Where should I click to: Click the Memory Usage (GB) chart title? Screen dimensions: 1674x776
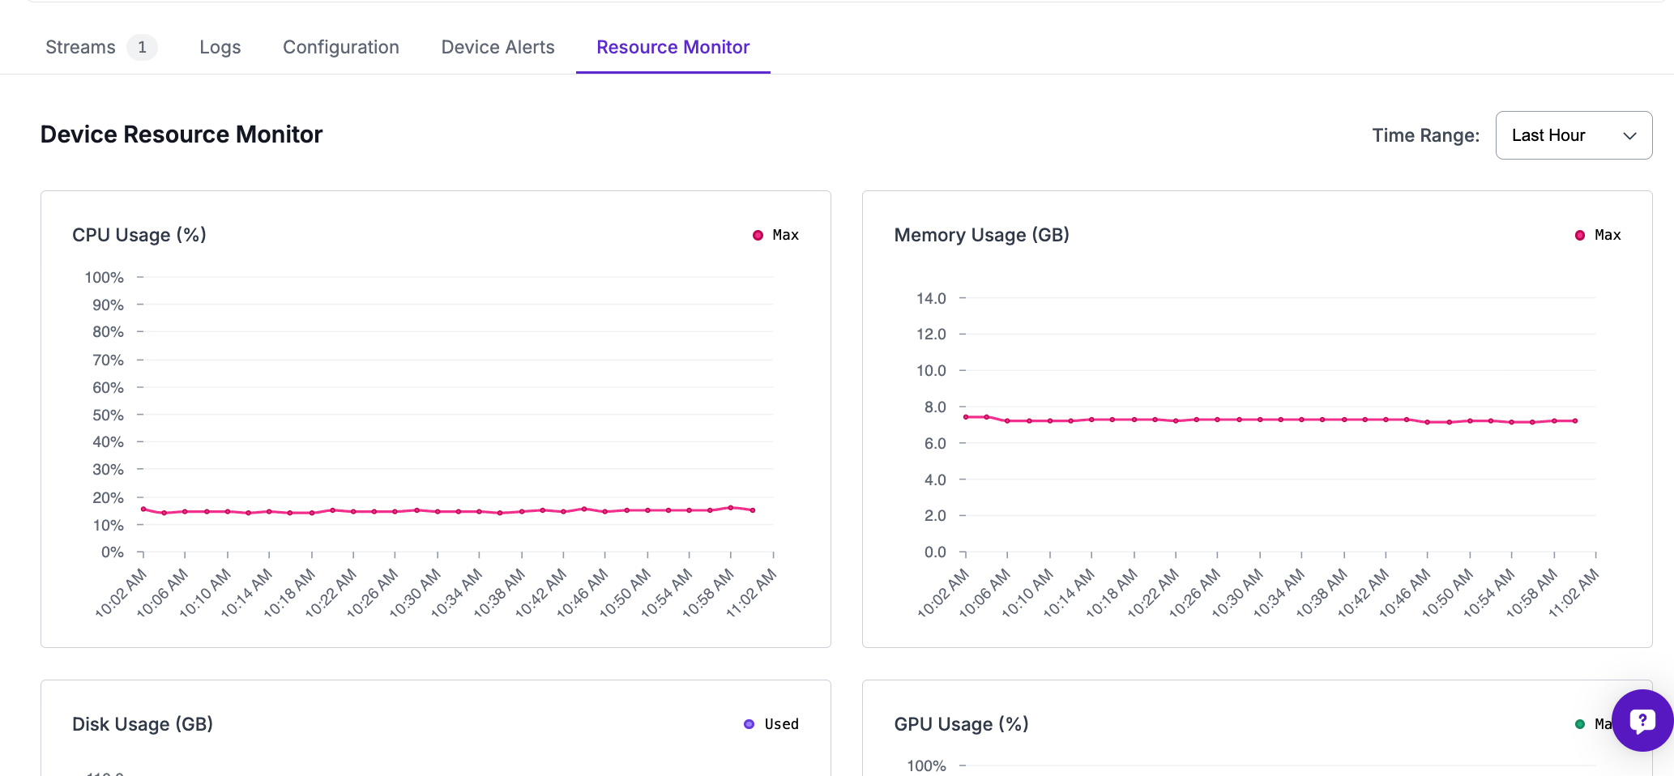[981, 235]
